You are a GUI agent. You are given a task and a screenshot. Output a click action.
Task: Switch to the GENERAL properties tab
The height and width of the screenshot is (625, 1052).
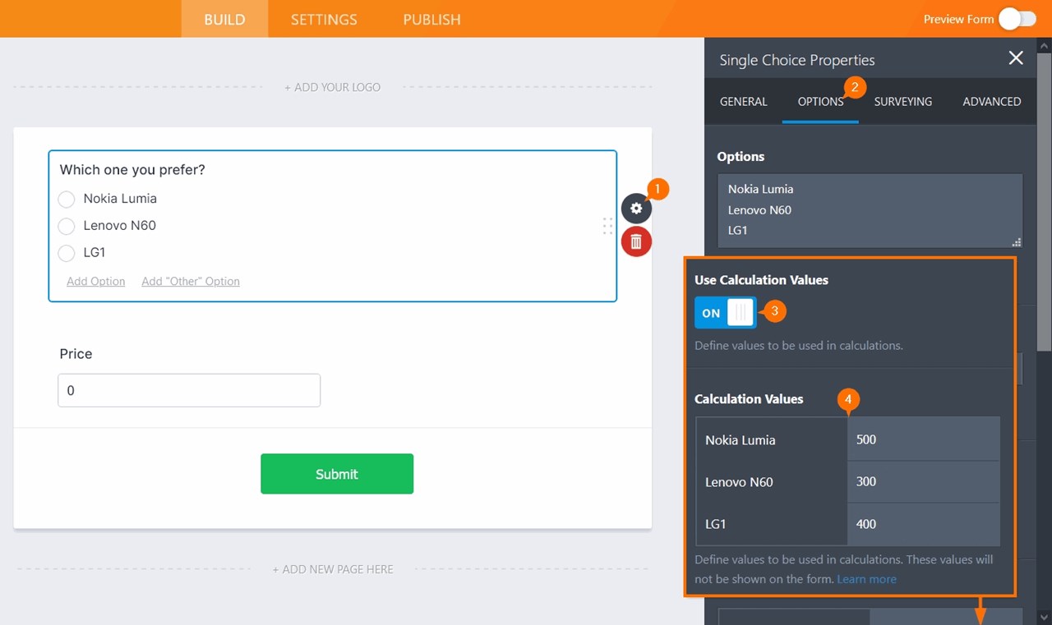pos(744,102)
